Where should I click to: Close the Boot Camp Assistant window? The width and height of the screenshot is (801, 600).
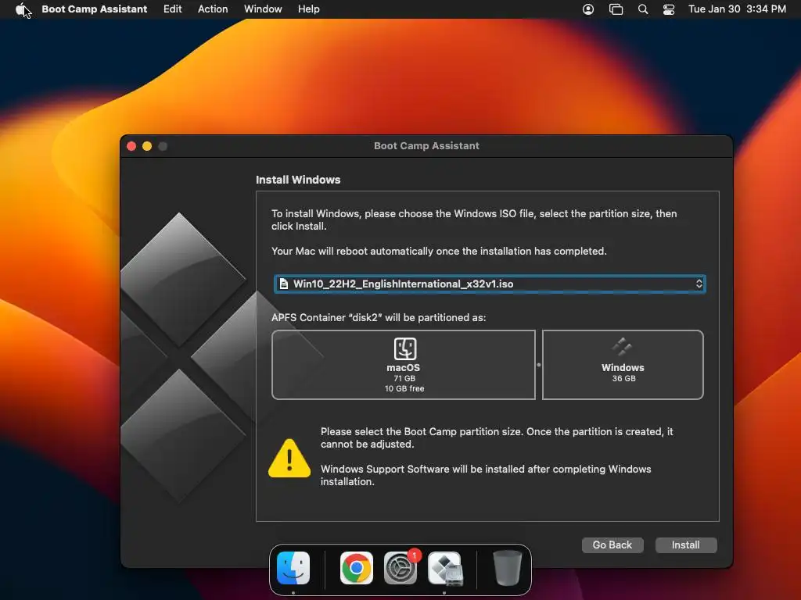131,146
